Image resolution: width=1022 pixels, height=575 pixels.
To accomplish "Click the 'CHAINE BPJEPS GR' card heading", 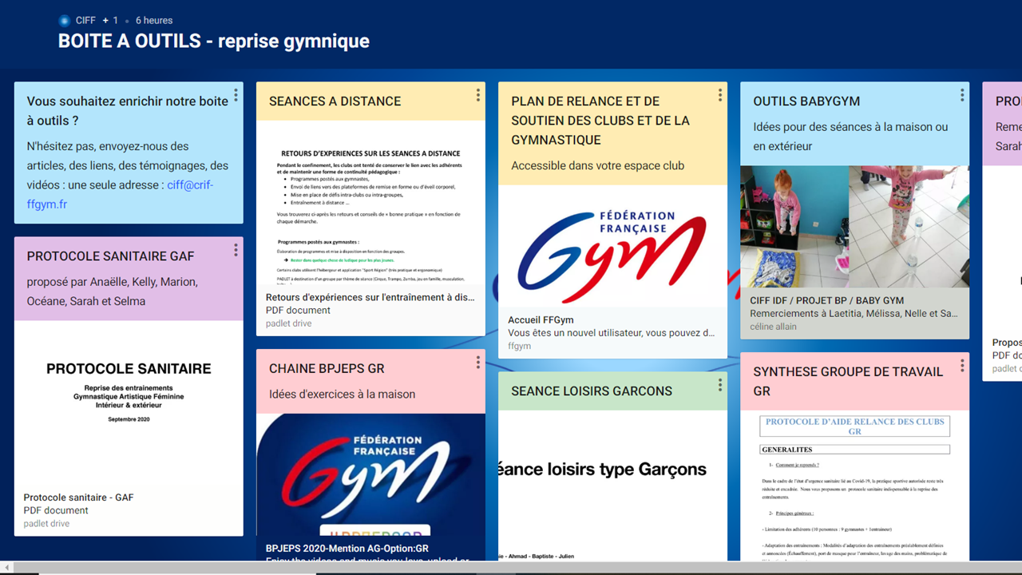I will 327,369.
